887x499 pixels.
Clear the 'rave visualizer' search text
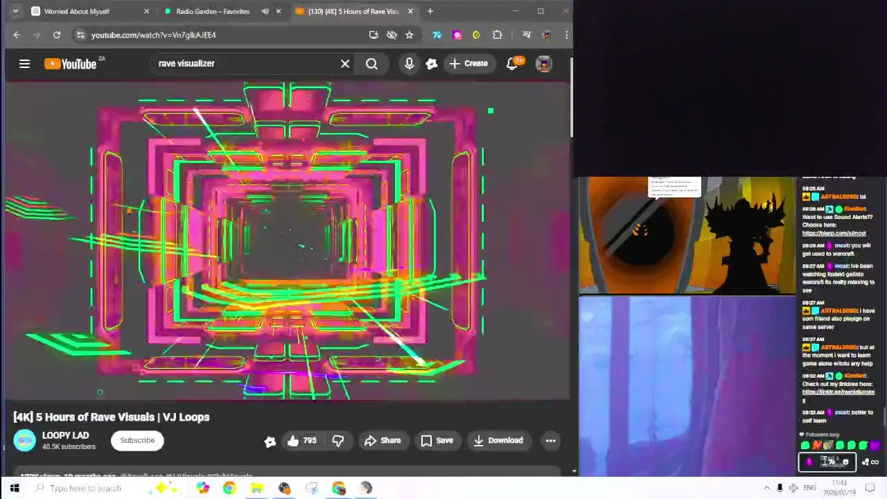(x=345, y=64)
